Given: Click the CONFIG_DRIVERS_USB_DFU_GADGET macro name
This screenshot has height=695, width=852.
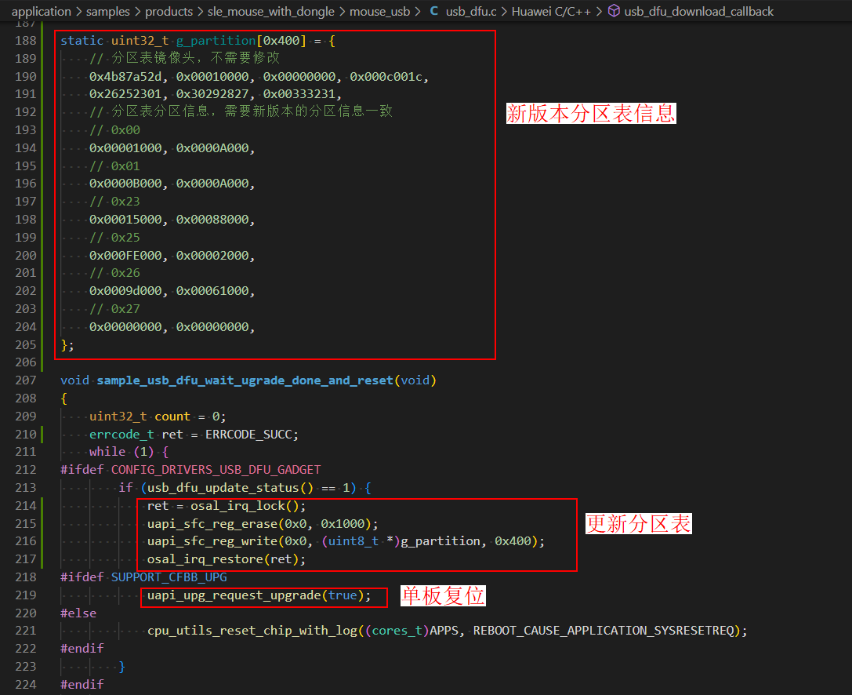Looking at the screenshot, I should click(x=216, y=470).
